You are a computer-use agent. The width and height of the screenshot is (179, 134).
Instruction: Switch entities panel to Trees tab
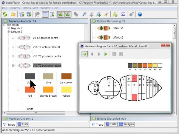click(97, 124)
